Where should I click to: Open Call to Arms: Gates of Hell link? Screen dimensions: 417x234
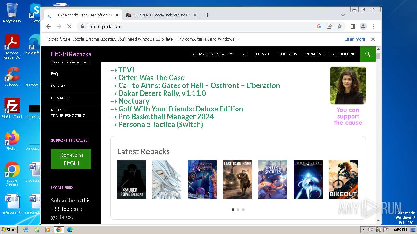point(199,85)
